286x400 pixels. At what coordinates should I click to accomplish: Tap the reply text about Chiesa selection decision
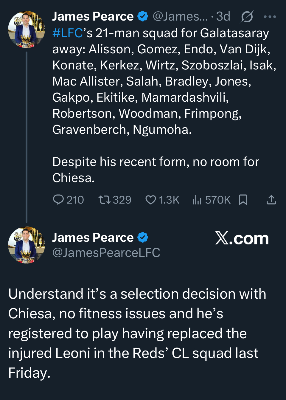click(x=137, y=333)
